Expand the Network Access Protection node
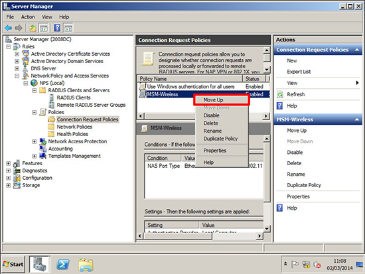 click(35, 141)
